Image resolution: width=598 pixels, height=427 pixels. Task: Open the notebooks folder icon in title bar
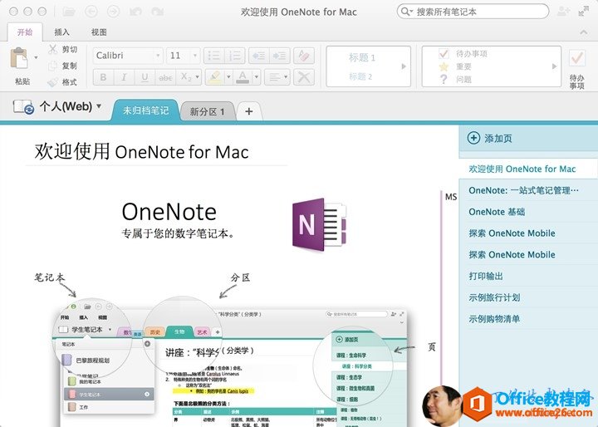coord(69,12)
